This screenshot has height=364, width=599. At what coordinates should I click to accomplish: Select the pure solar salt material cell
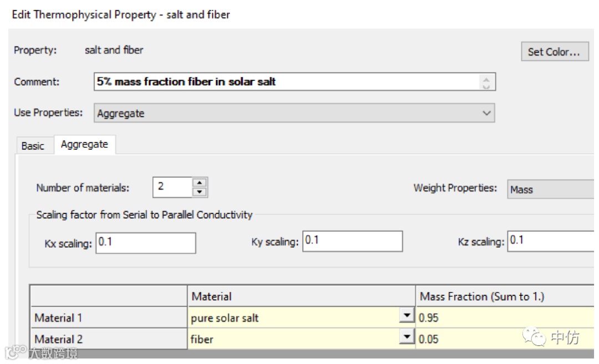(294, 318)
